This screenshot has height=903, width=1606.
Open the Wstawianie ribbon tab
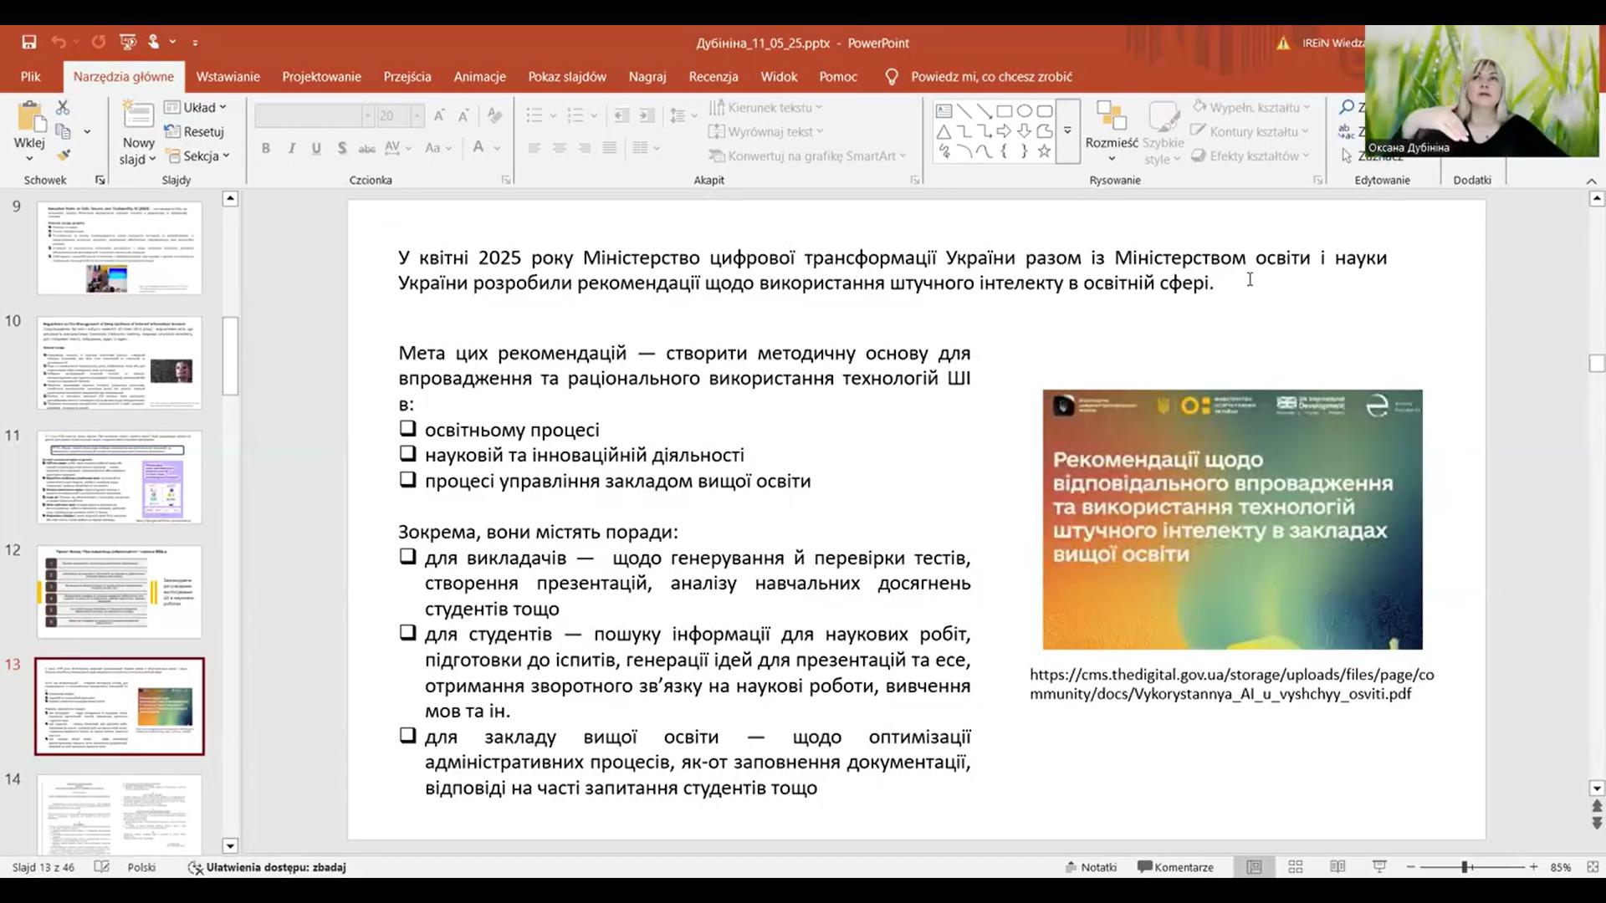228,76
